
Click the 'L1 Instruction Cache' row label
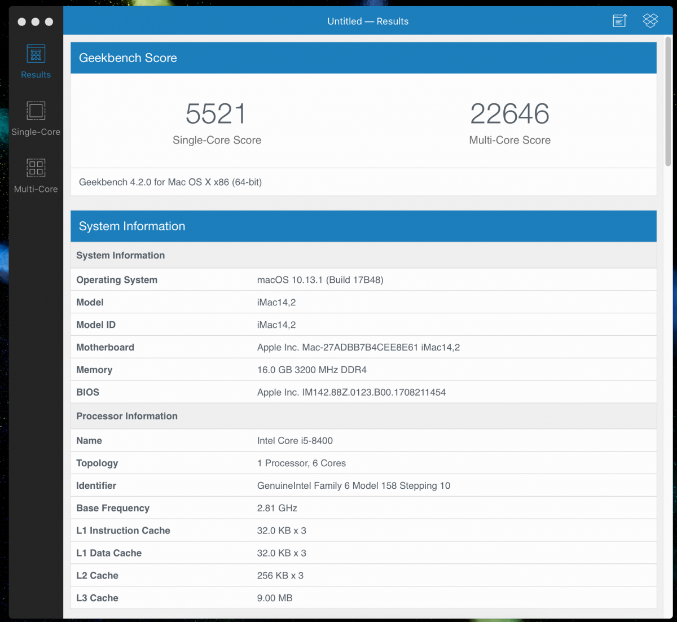coord(123,531)
